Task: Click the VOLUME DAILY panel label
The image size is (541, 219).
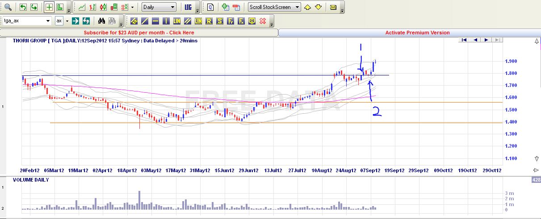Action: pos(31,180)
